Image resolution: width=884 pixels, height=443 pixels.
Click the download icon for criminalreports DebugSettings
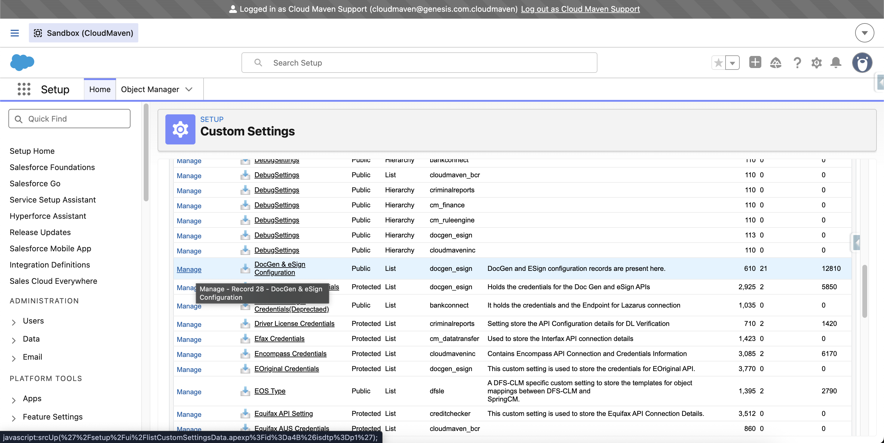(245, 190)
